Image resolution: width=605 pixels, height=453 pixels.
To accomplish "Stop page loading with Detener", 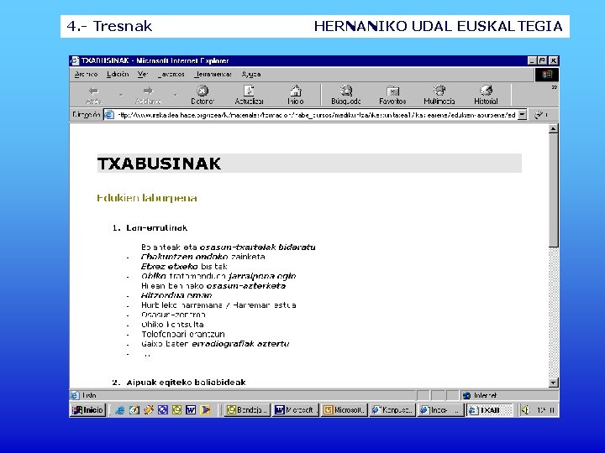I will (203, 95).
